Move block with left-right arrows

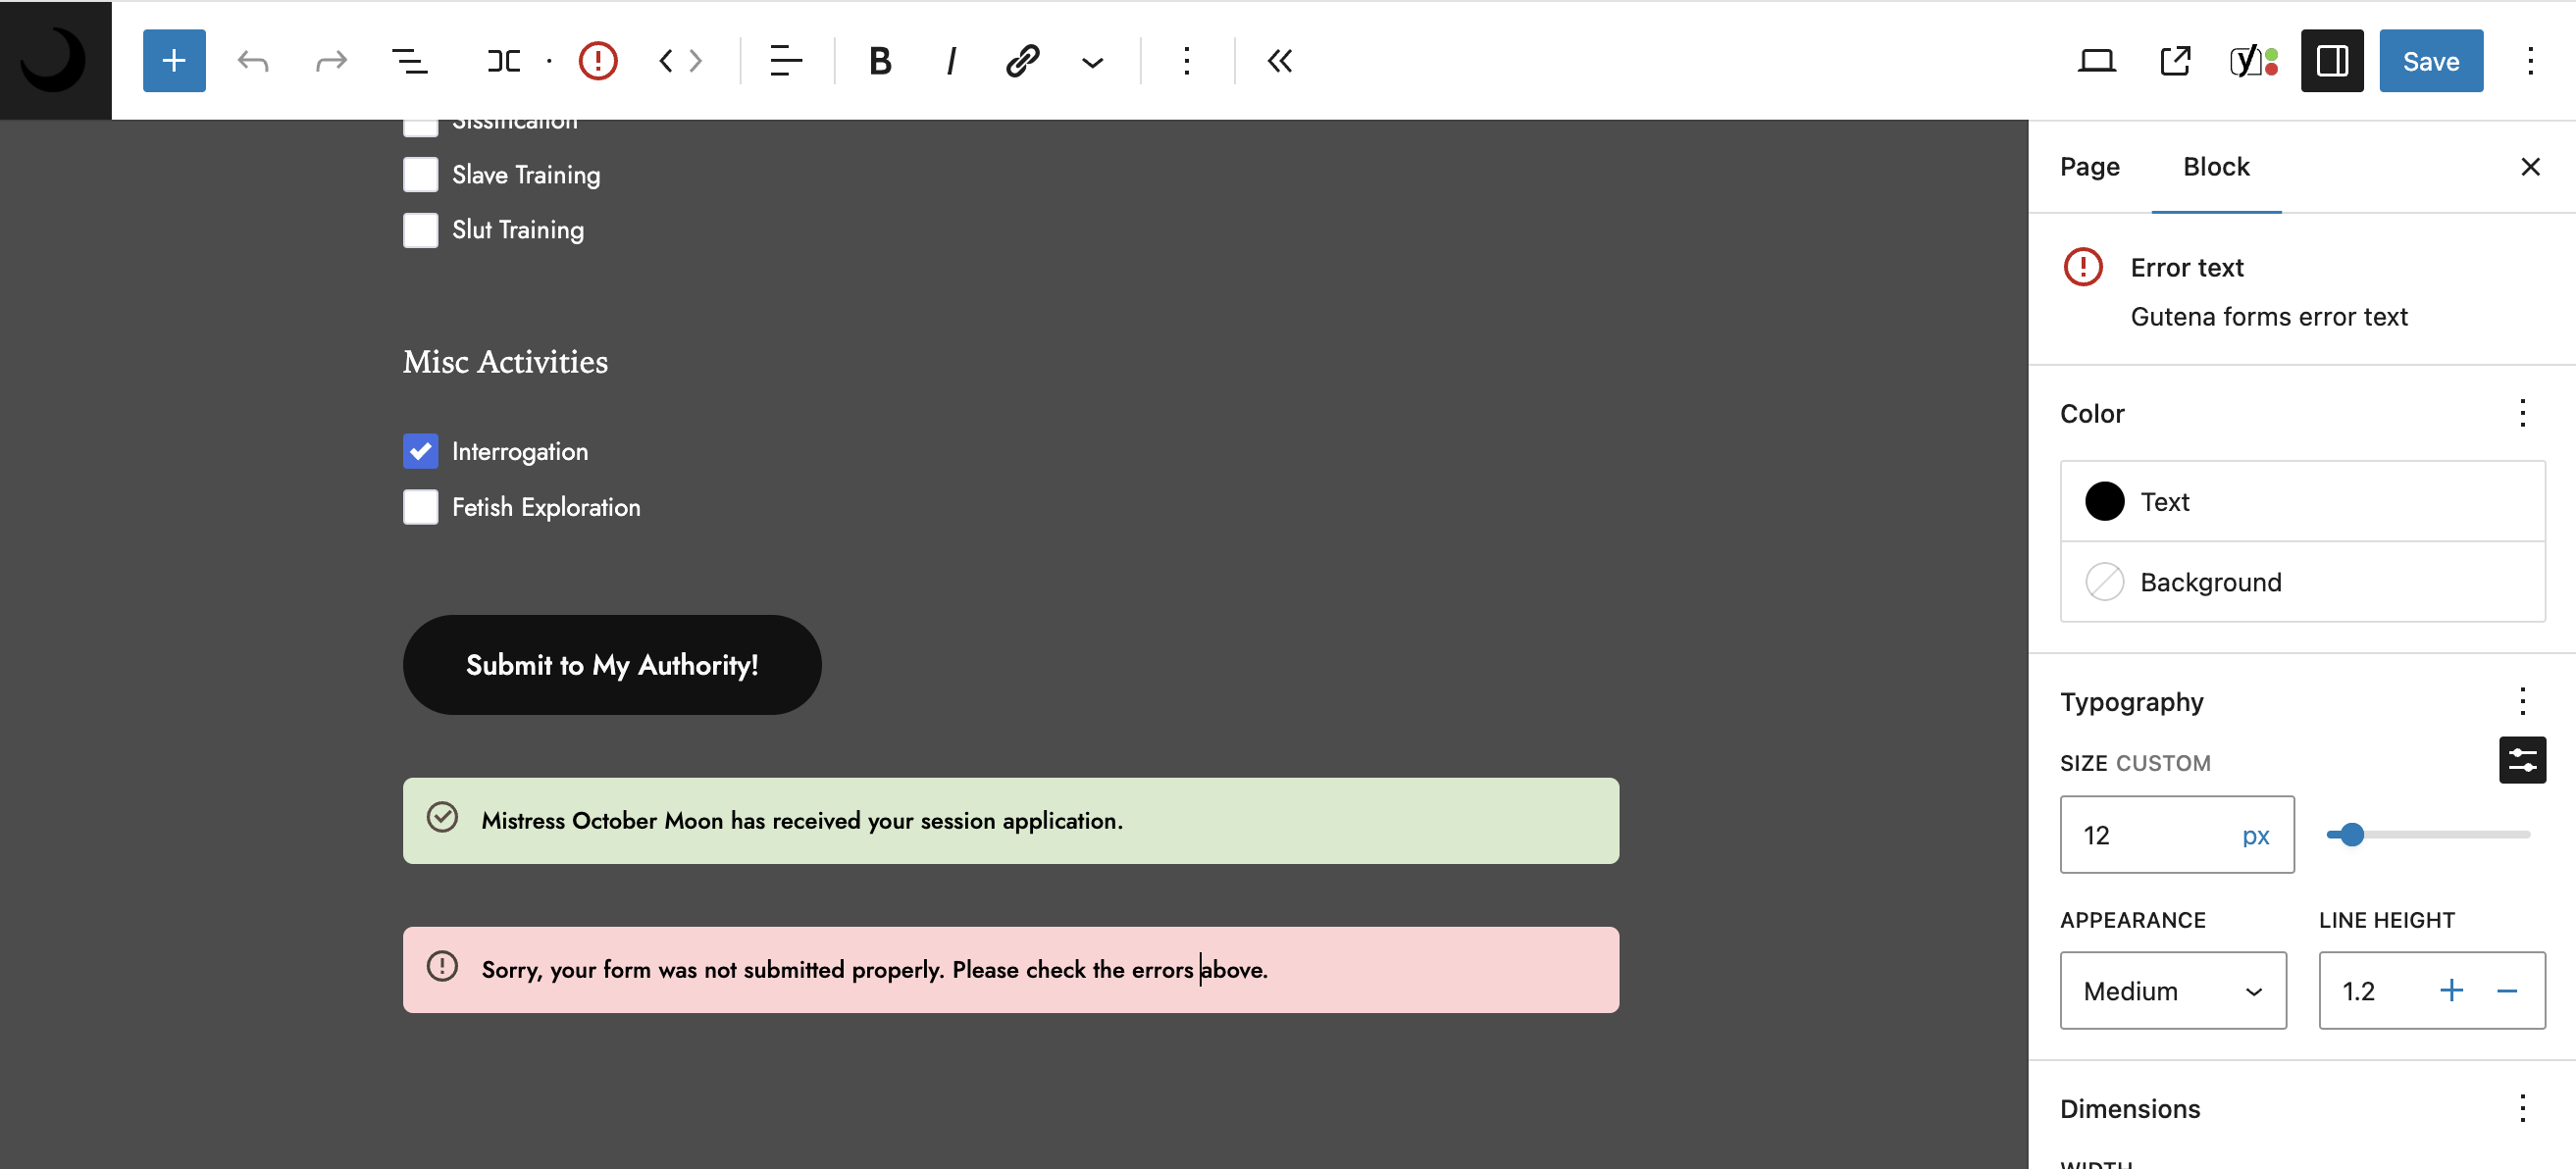pyautogui.click(x=680, y=61)
